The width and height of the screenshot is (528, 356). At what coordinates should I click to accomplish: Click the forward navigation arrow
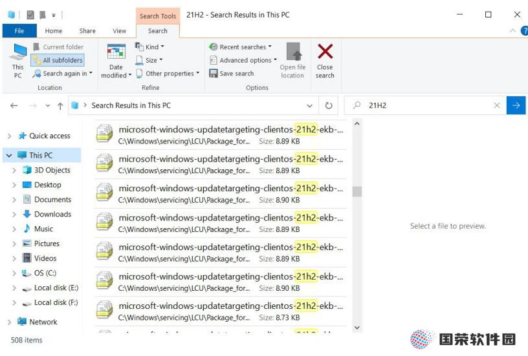pyautogui.click(x=32, y=105)
